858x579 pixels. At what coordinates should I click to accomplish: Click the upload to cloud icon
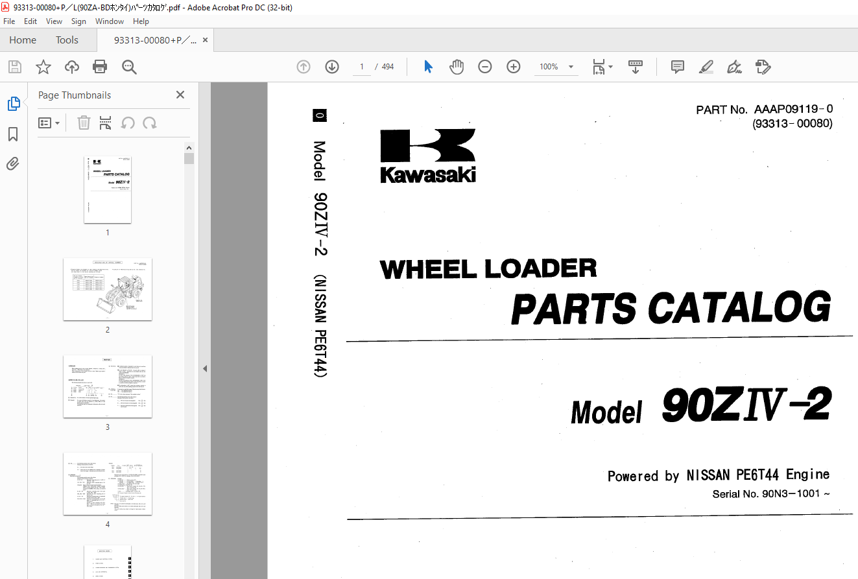click(x=71, y=67)
